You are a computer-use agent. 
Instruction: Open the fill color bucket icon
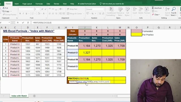point(39,14)
